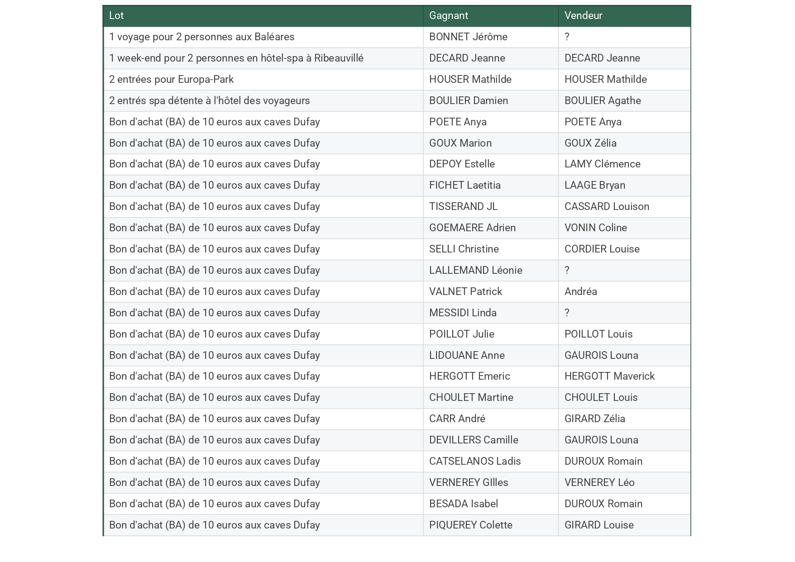The height and width of the screenshot is (562, 795).
Task: Select the vendor cell showing only Andréa
Action: 580,292
